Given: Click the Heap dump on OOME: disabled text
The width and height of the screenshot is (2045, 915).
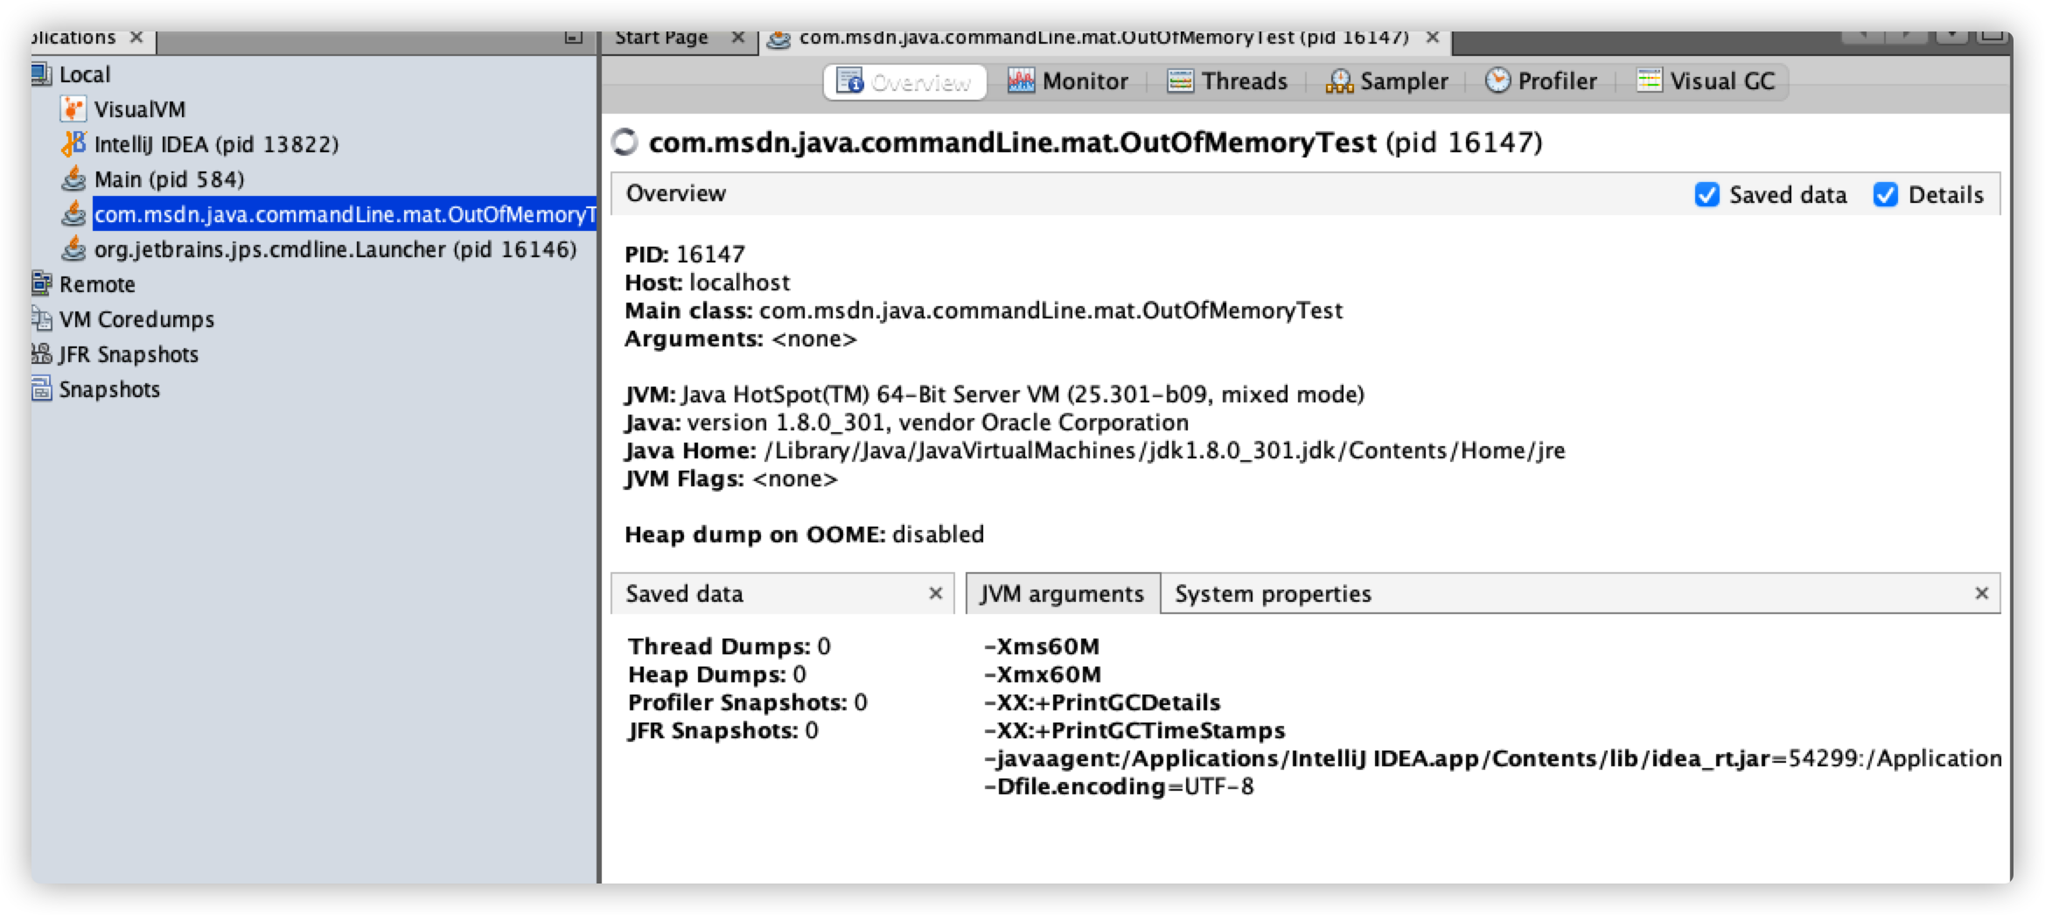Looking at the screenshot, I should 804,534.
